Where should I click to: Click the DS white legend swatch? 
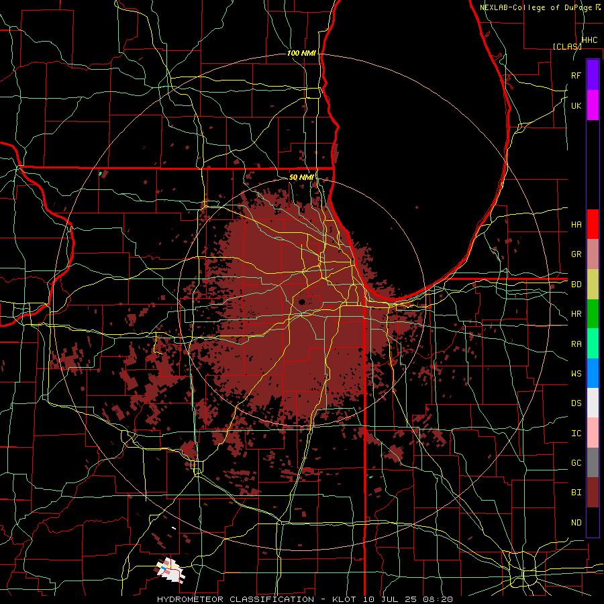coord(593,403)
